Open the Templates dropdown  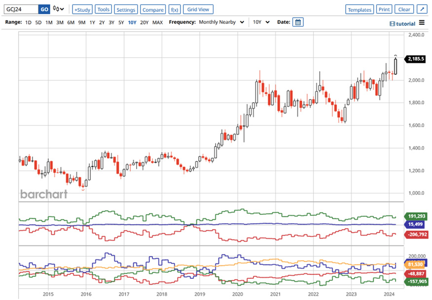click(x=360, y=9)
